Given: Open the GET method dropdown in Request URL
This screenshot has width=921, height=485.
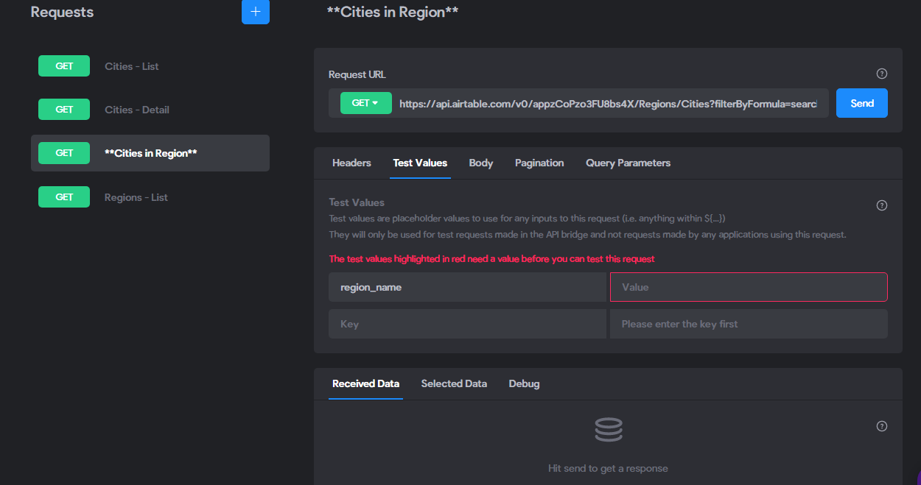Looking at the screenshot, I should coord(365,103).
